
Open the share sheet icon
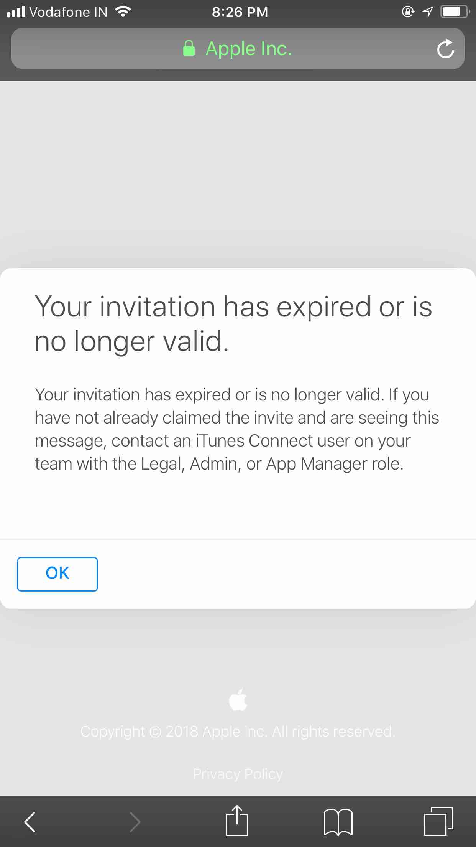click(x=237, y=821)
